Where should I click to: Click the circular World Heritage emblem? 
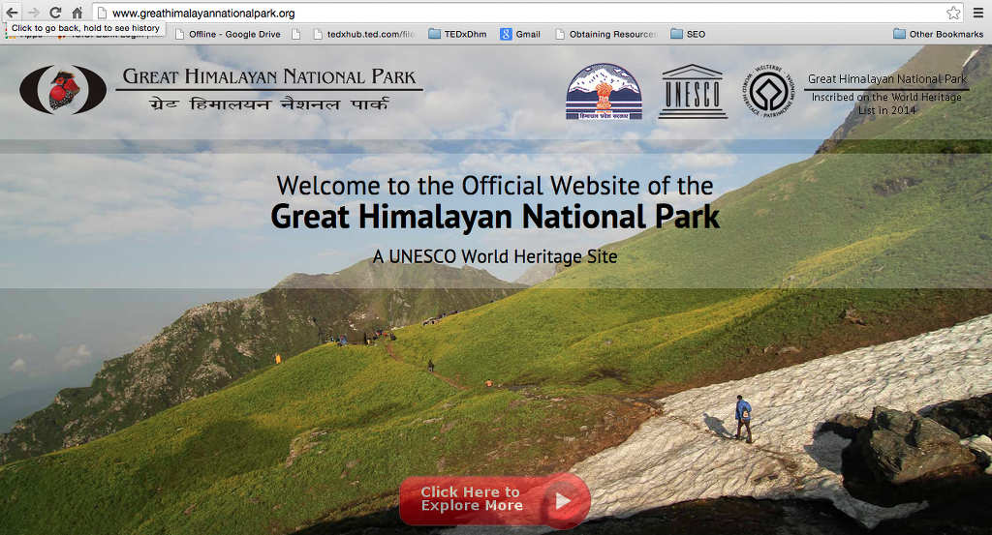[x=769, y=92]
